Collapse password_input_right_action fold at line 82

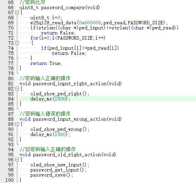pyautogui.click(x=17, y=89)
